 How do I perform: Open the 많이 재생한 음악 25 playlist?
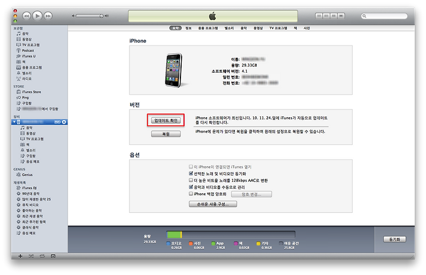click(x=34, y=199)
